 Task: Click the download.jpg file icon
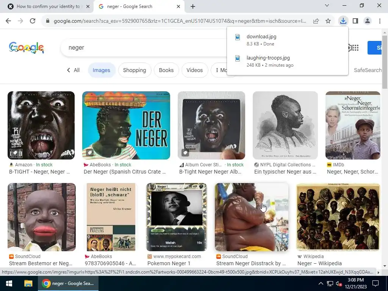237,37
